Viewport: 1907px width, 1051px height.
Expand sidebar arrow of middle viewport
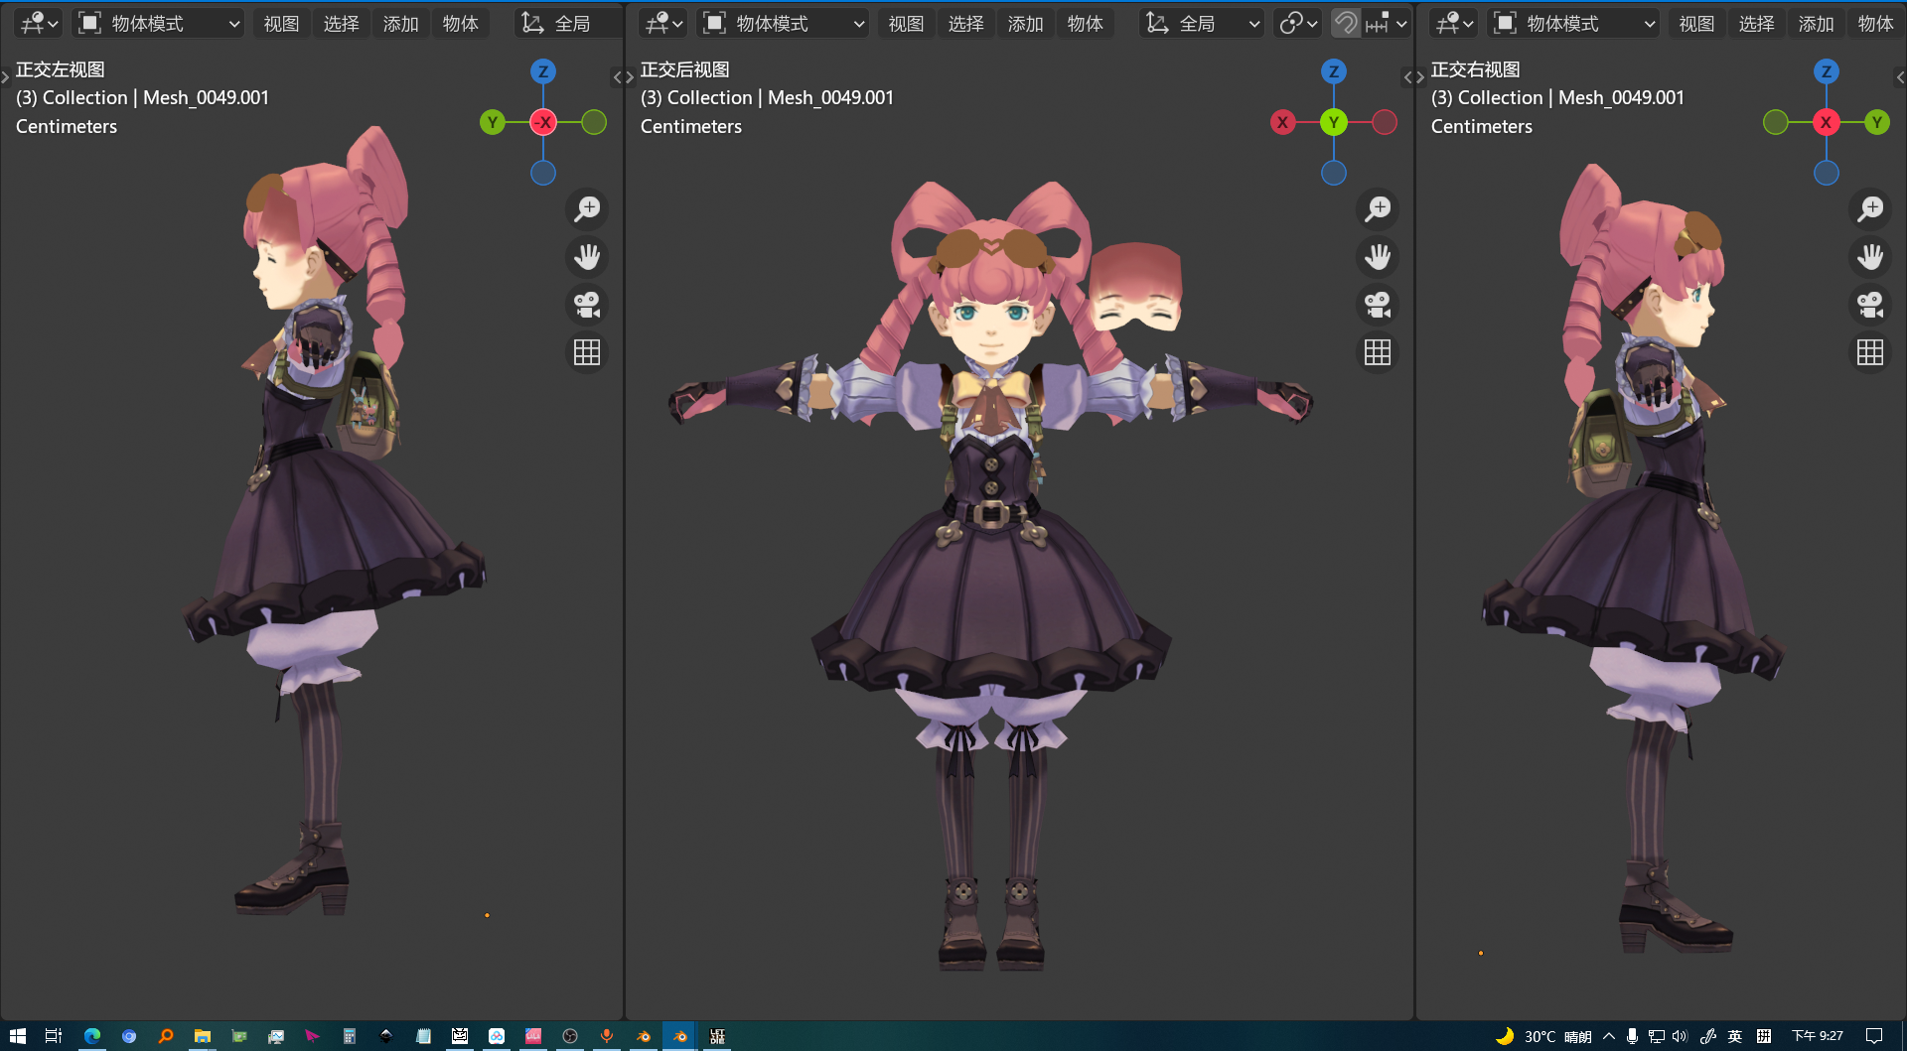tap(1407, 76)
